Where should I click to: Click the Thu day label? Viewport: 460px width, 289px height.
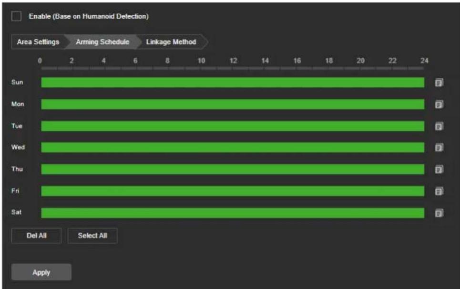17,169
